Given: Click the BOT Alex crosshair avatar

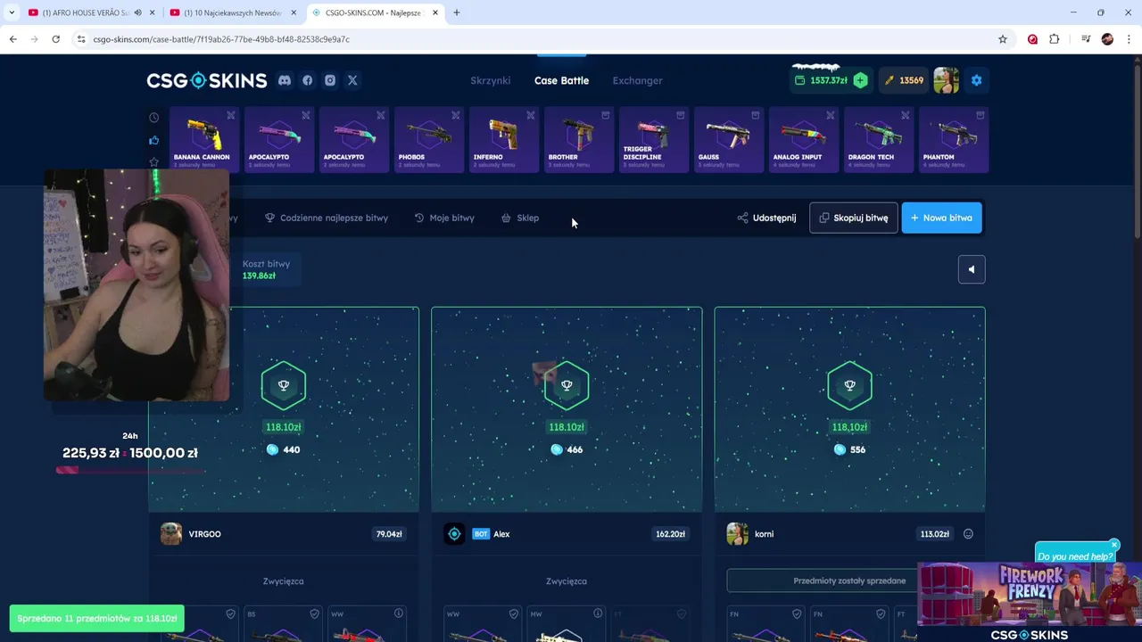Looking at the screenshot, I should point(454,534).
